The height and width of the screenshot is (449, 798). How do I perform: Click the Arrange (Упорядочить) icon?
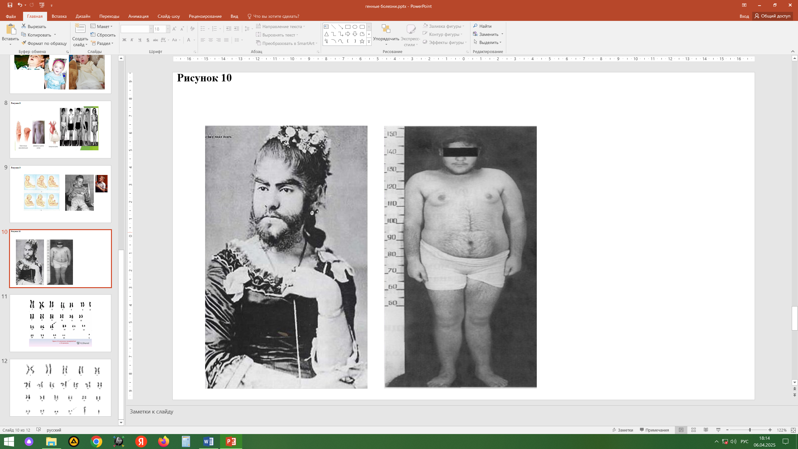click(x=386, y=29)
